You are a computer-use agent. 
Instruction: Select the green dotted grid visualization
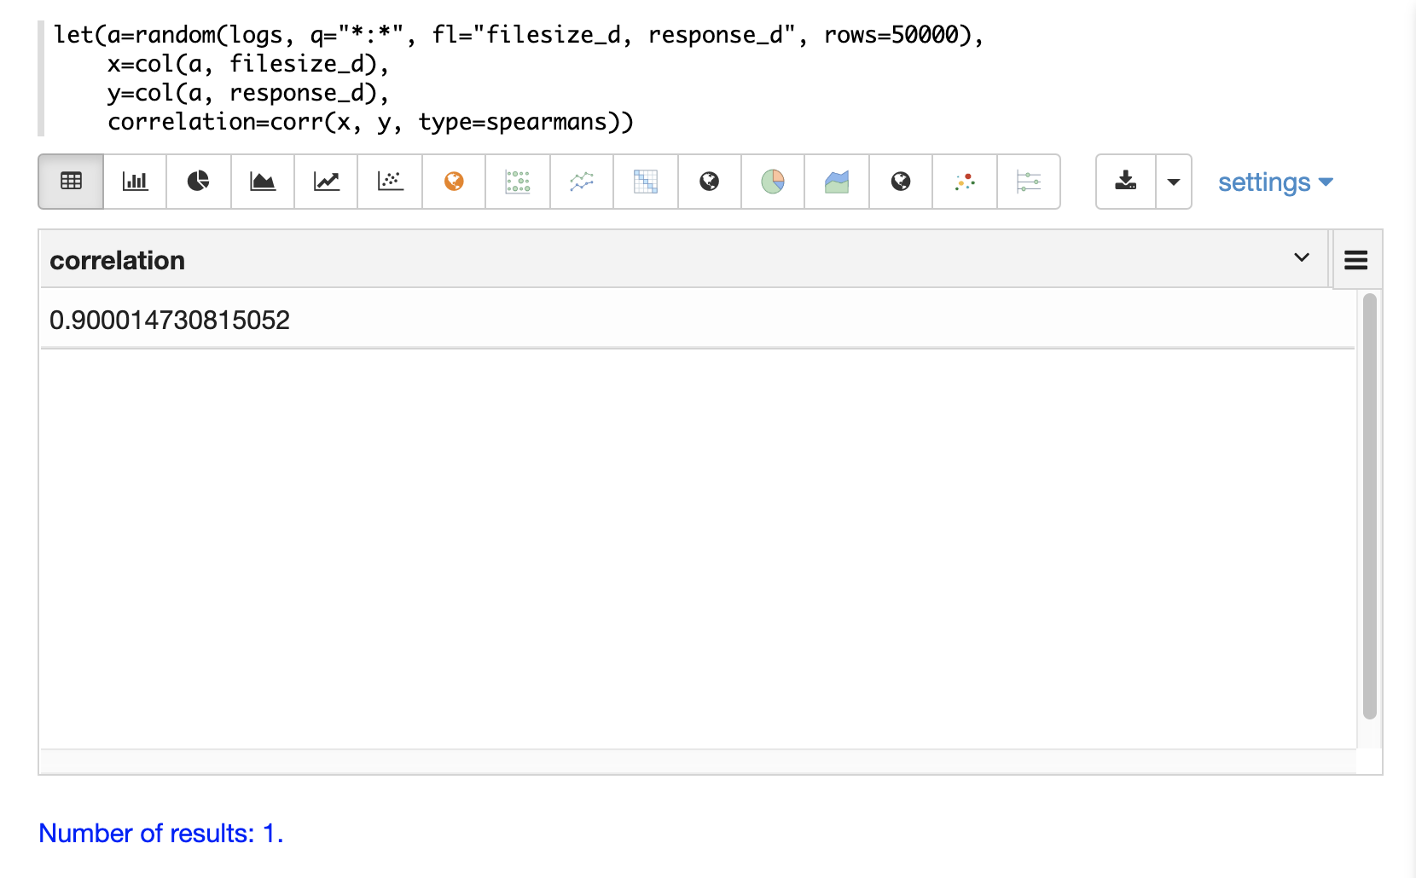click(x=518, y=182)
